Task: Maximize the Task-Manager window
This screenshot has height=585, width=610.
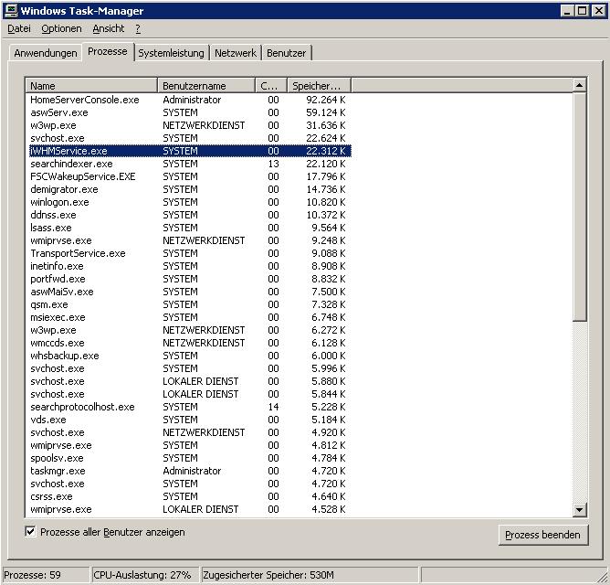Action: [x=583, y=11]
